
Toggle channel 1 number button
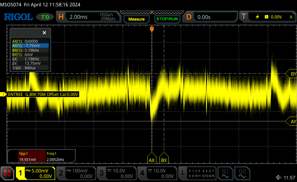(21, 173)
